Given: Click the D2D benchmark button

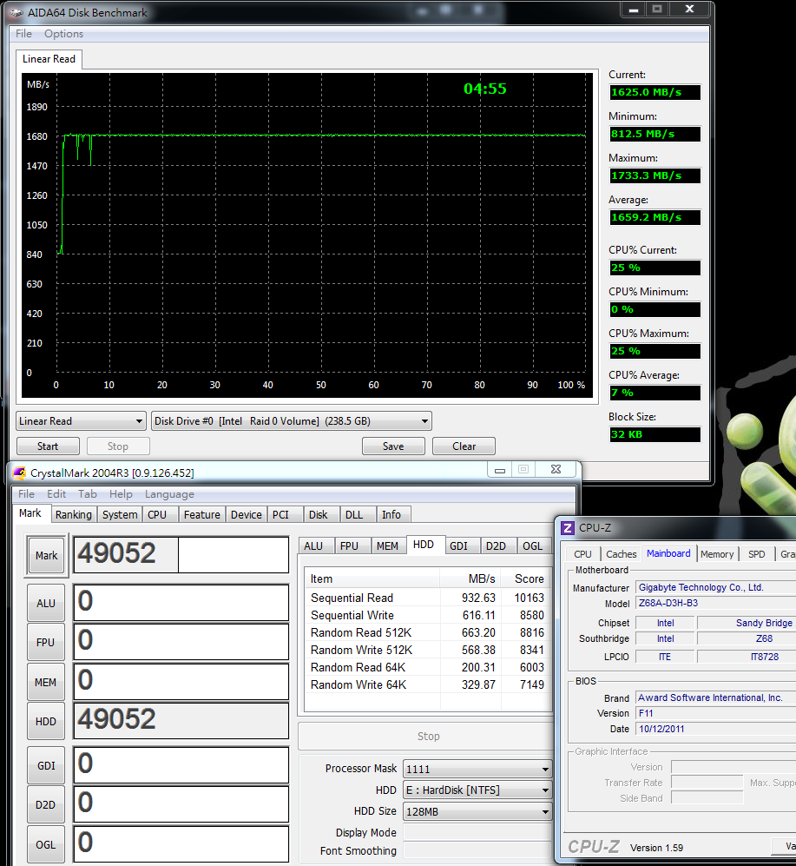Looking at the screenshot, I should point(46,804).
